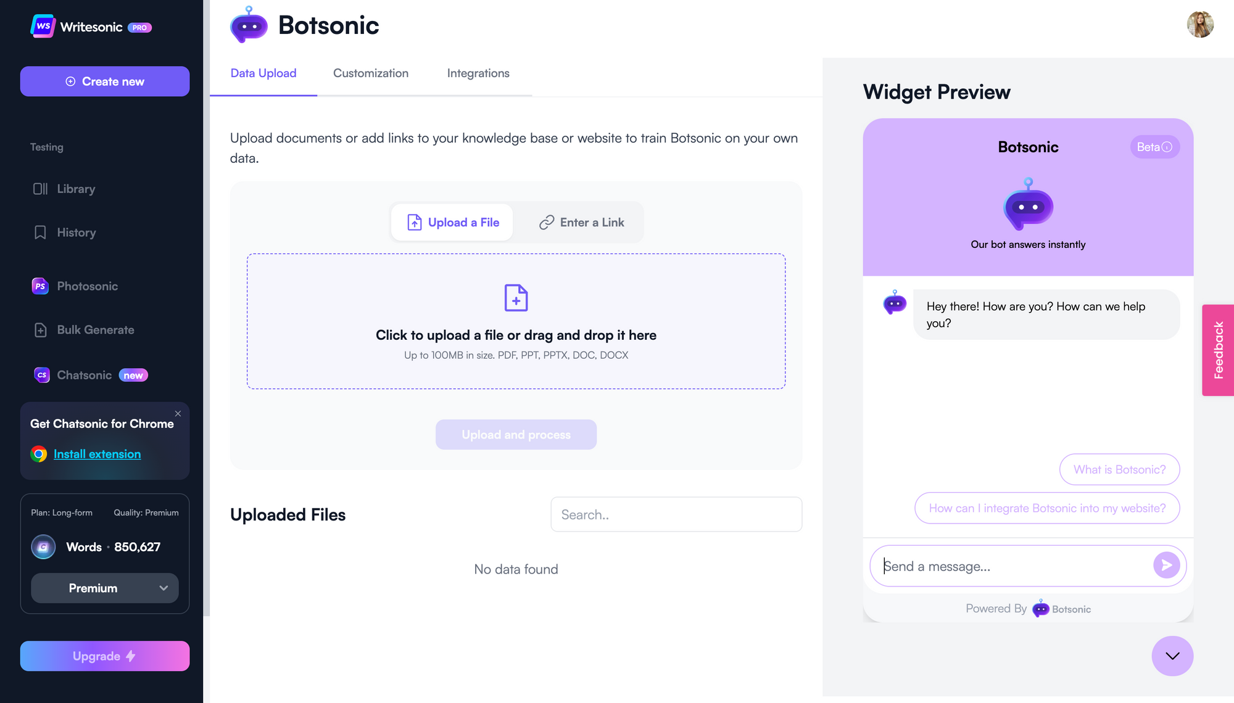1234x703 pixels.
Task: Click the Library bookmark icon
Action: click(x=40, y=189)
